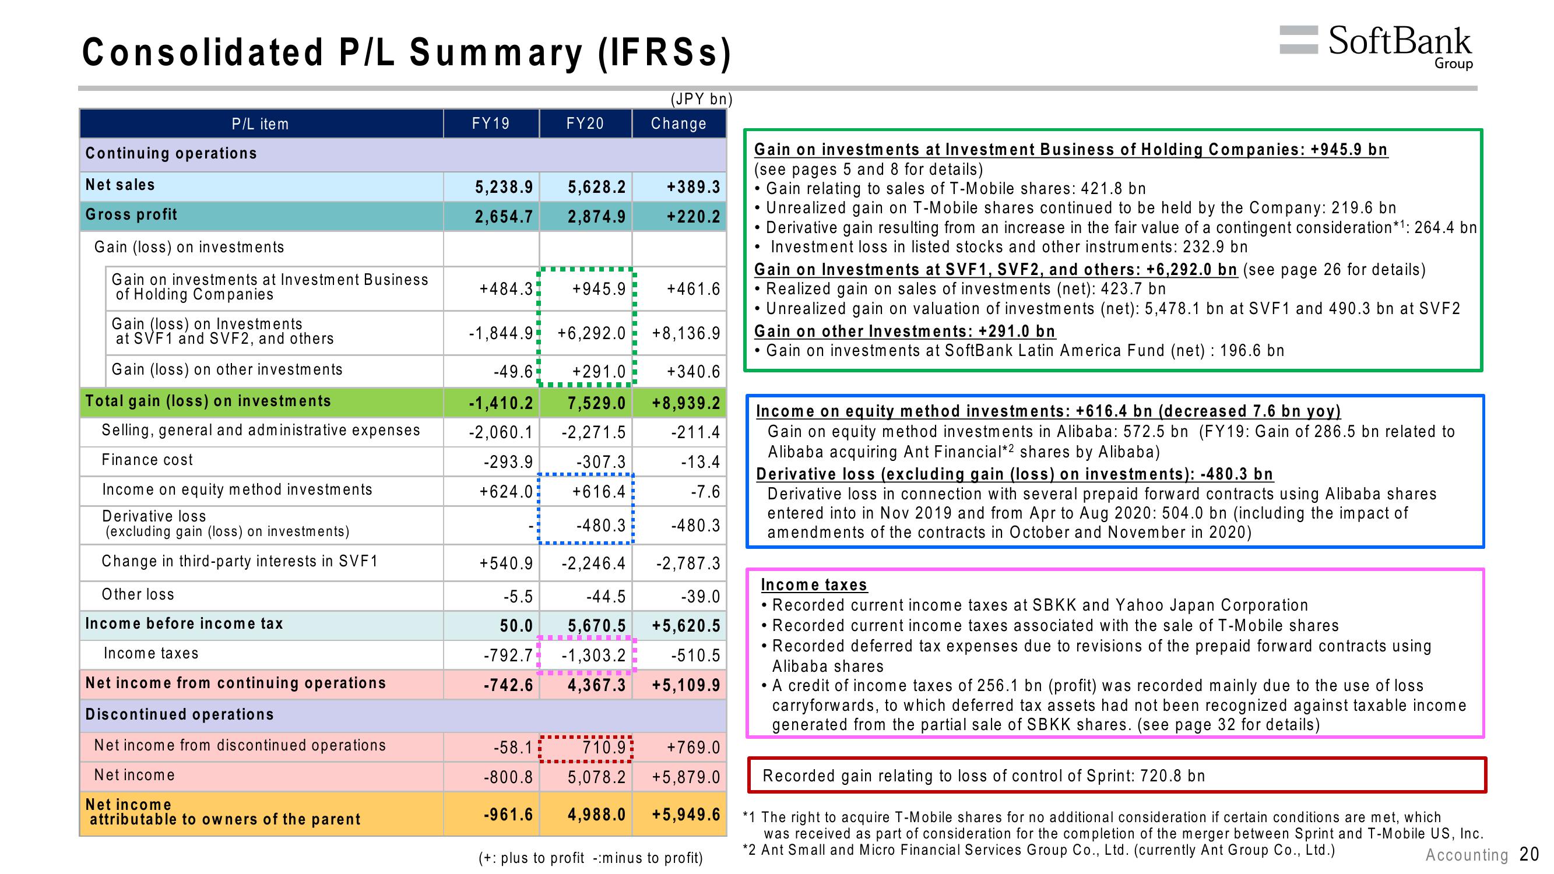Click the Net income FY20 value 5,078.2
The image size is (1554, 874).
tap(597, 778)
